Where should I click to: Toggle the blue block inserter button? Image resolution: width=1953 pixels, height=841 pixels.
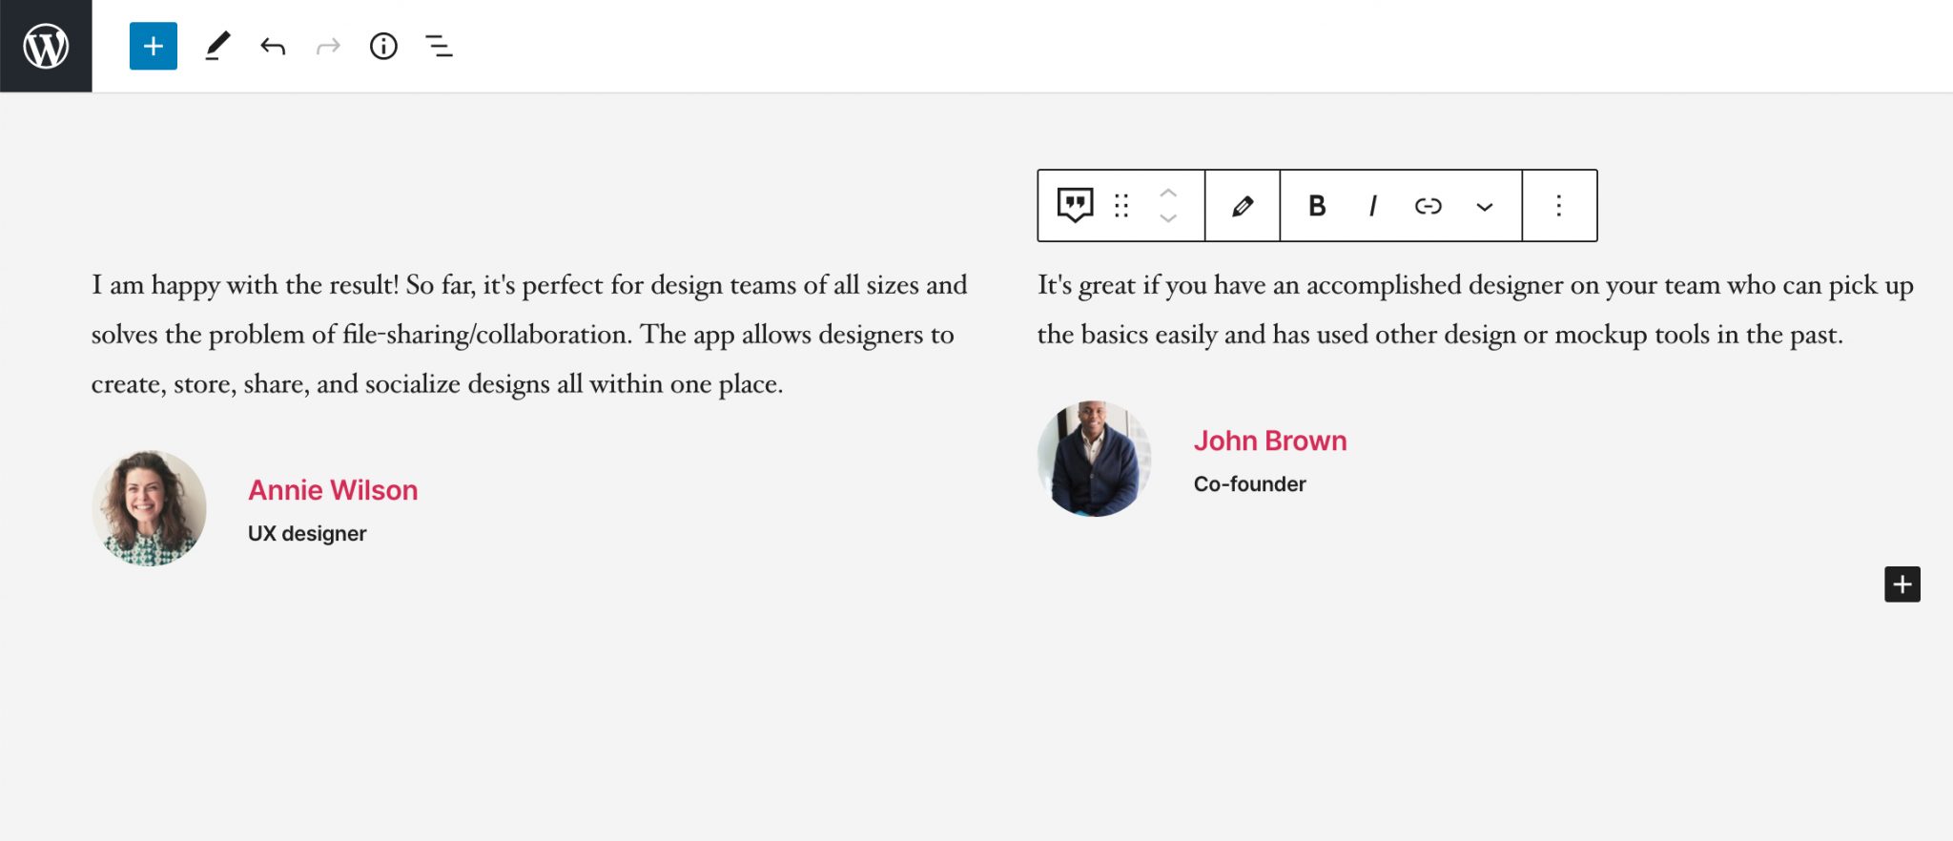(x=154, y=46)
